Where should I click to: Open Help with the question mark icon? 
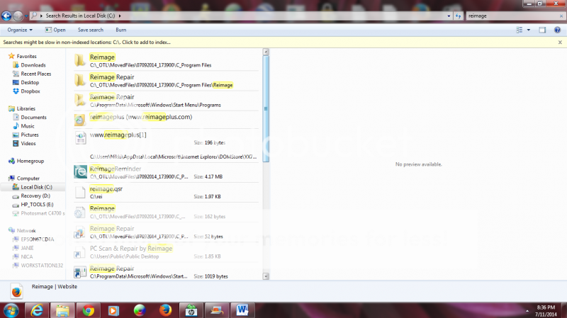tap(557, 30)
